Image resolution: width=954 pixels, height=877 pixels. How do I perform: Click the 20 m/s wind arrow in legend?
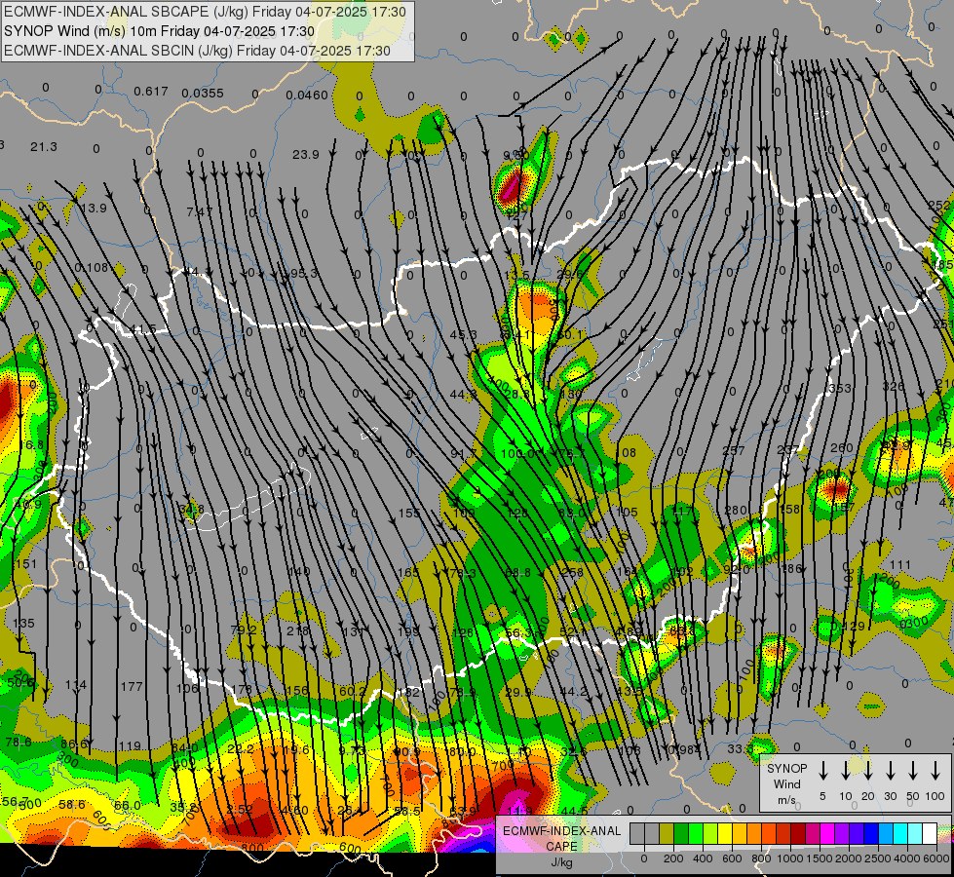868,770
